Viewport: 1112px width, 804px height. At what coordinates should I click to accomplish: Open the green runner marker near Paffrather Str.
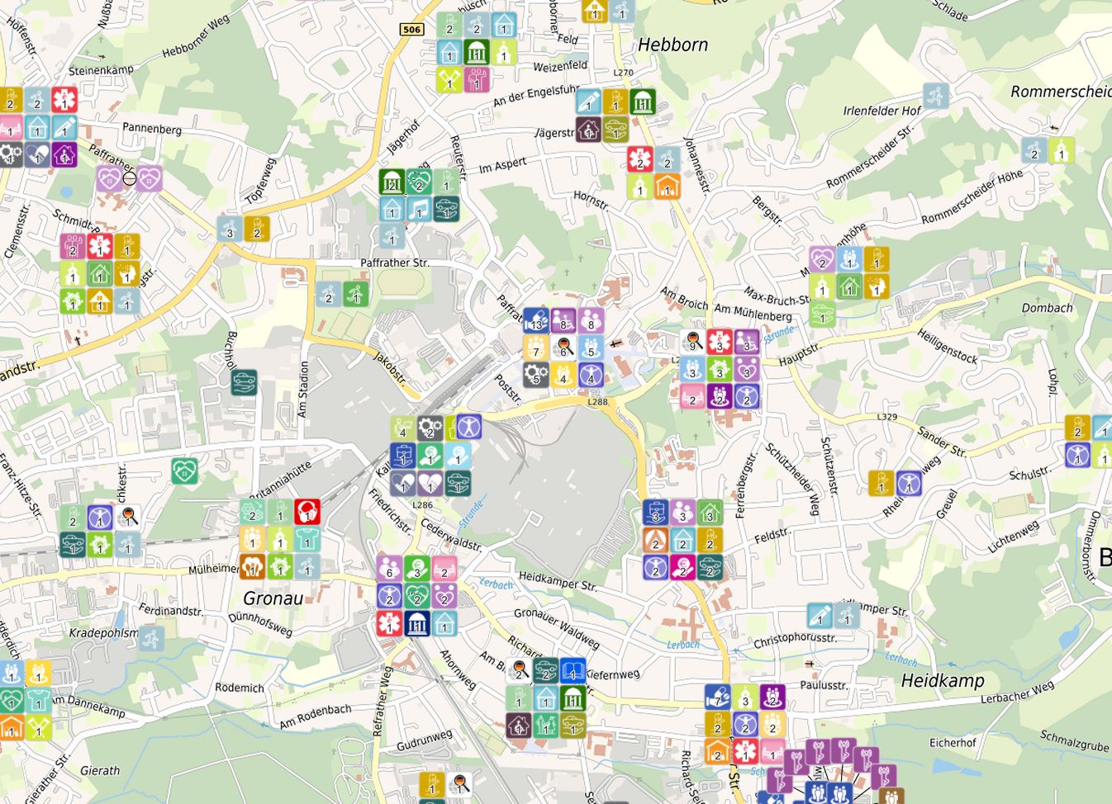pyautogui.click(x=356, y=294)
